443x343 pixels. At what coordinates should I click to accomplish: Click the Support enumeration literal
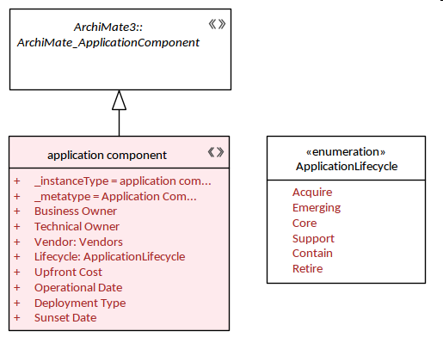(x=313, y=238)
